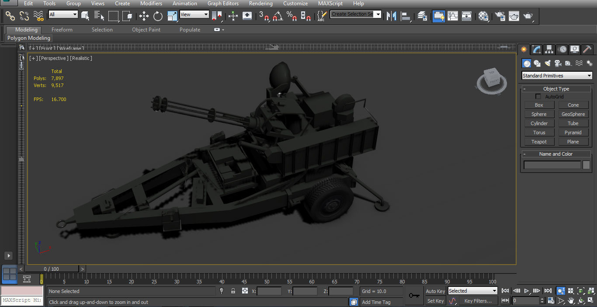
Task: Open the Utilities hammer panel tab
Action: tap(587, 49)
